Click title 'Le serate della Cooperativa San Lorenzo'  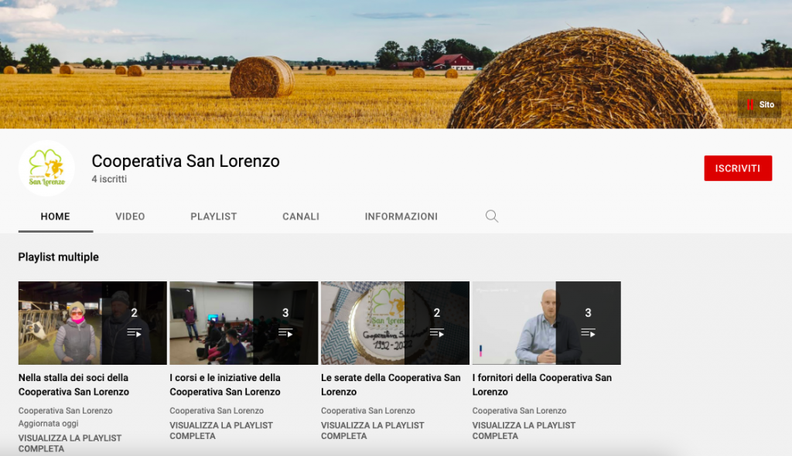pyautogui.click(x=391, y=384)
